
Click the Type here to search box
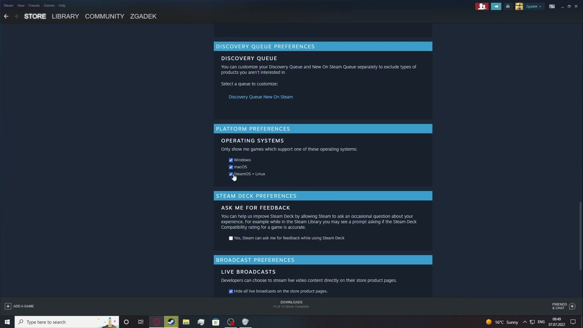[67, 322]
